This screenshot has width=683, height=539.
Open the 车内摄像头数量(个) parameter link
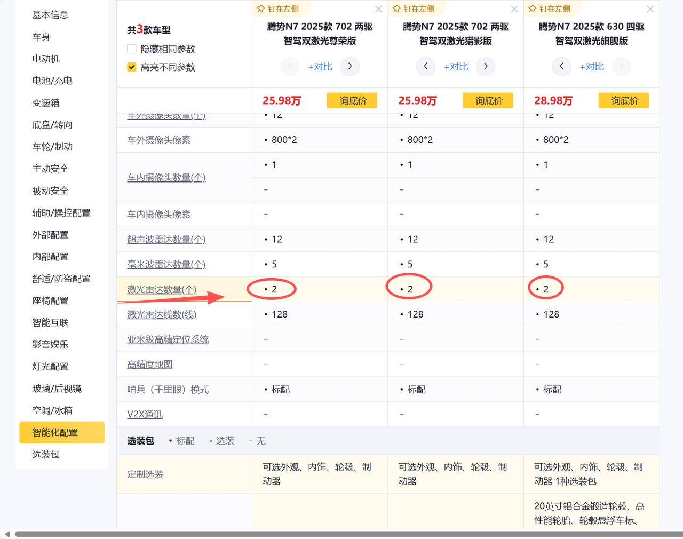[x=166, y=178]
